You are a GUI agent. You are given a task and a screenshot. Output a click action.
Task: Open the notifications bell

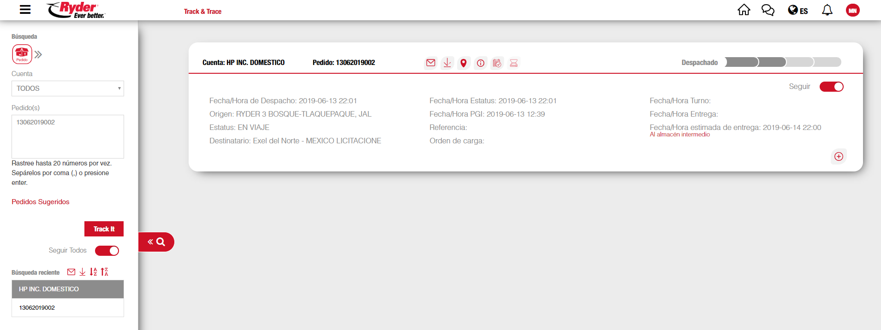827,10
